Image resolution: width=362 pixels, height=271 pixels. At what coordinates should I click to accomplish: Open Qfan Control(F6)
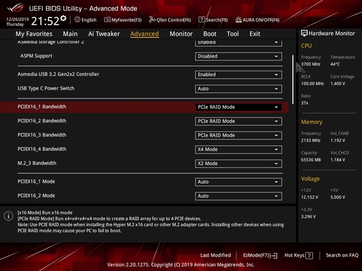click(x=170, y=20)
